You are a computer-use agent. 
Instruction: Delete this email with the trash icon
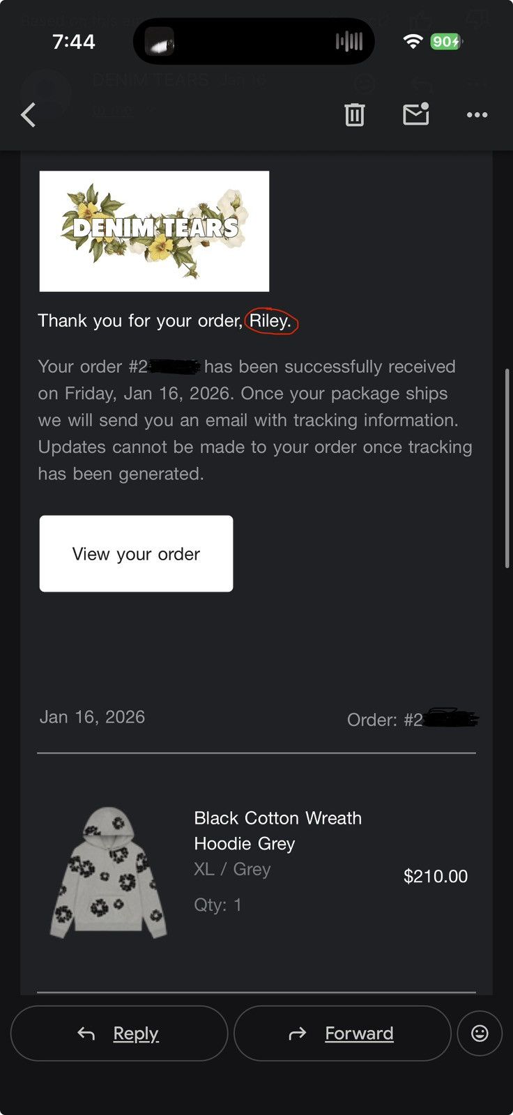click(355, 114)
